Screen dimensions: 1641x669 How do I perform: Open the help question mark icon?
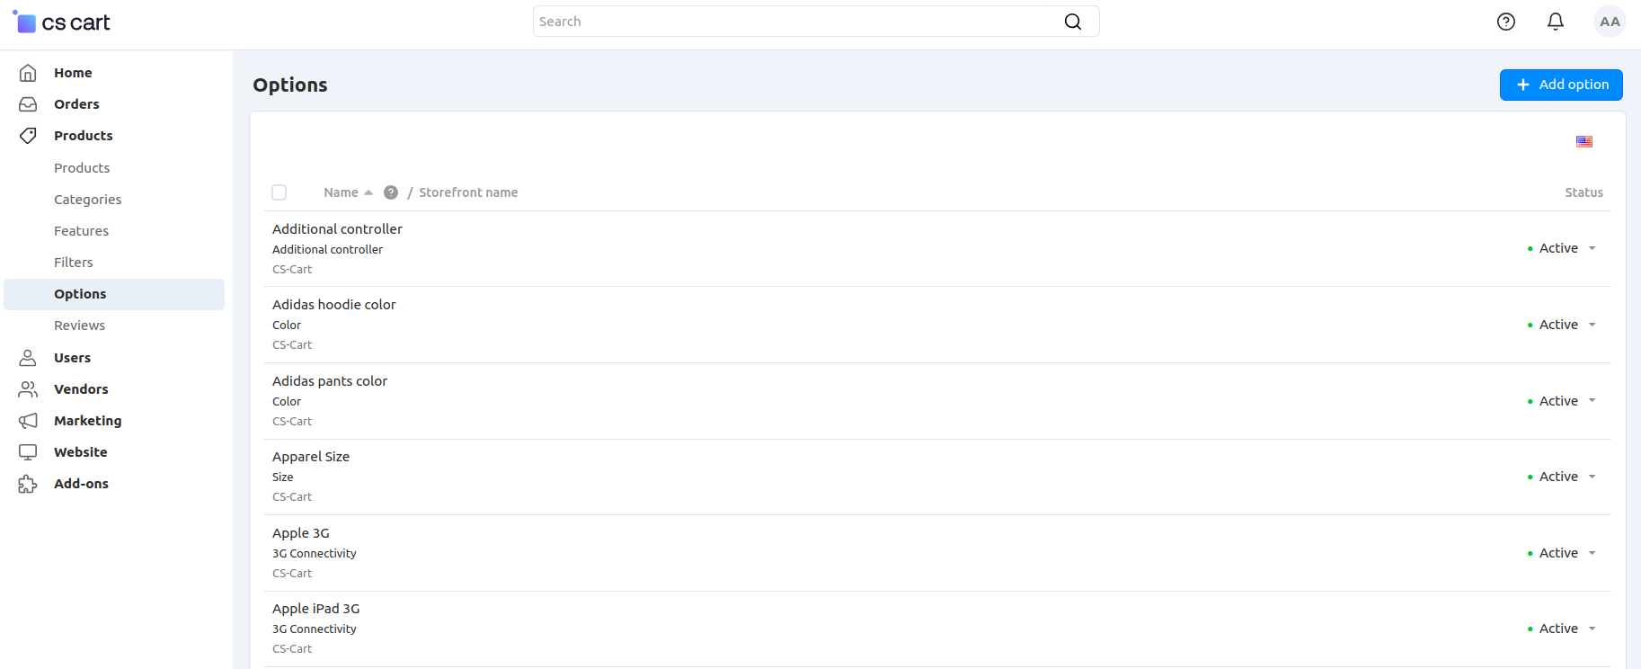coord(1506,22)
